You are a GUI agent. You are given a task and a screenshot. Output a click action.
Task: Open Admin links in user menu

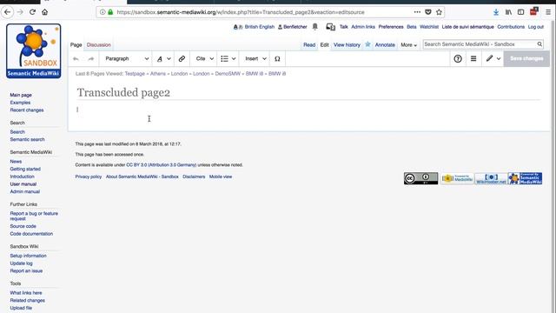(x=363, y=27)
